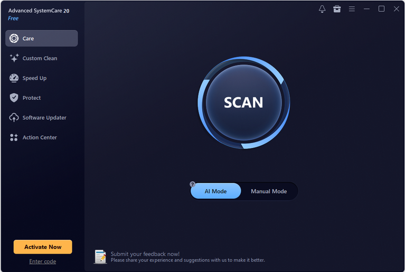Open the toolbox icon in title bar
The height and width of the screenshot is (272, 405).
337,9
